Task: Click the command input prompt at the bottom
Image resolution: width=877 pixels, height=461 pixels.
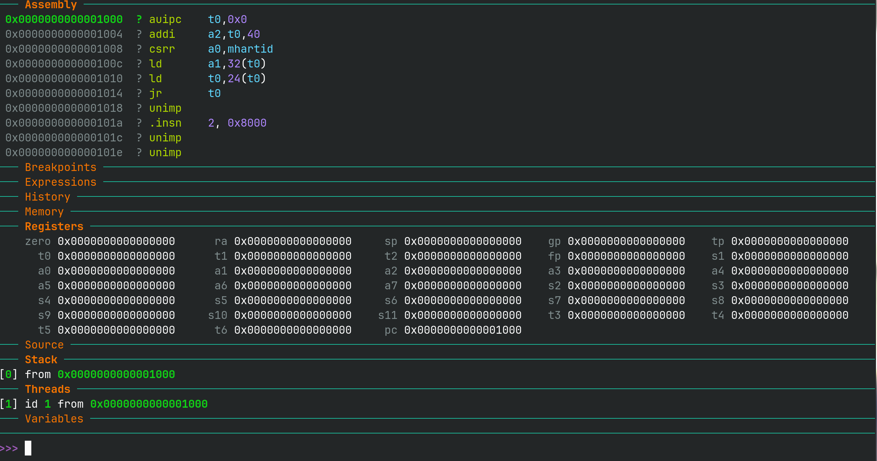Action: click(x=28, y=448)
